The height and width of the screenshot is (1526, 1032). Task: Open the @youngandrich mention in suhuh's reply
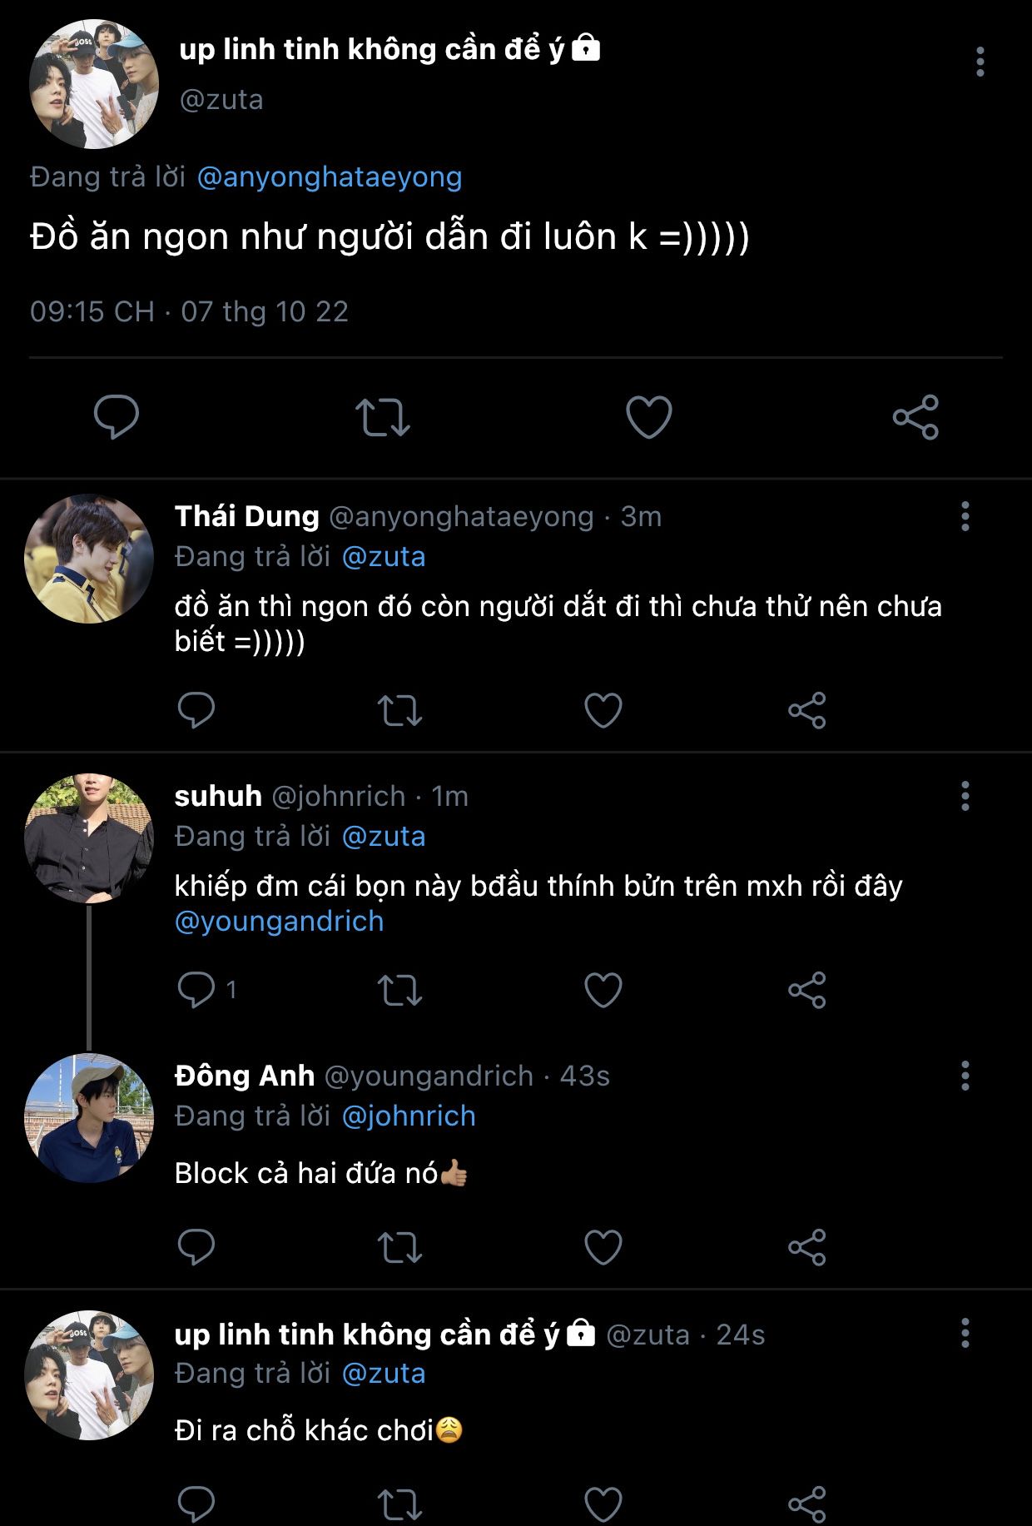pos(280,922)
